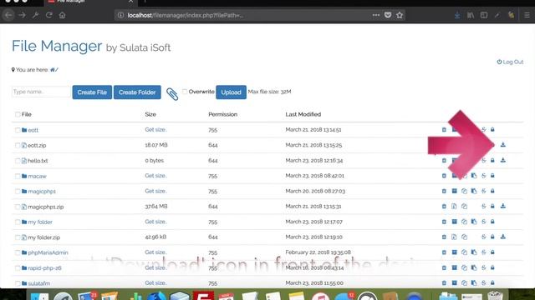535x300 pixels.
Task: Open the eott folder link
Action: [x=33, y=130]
